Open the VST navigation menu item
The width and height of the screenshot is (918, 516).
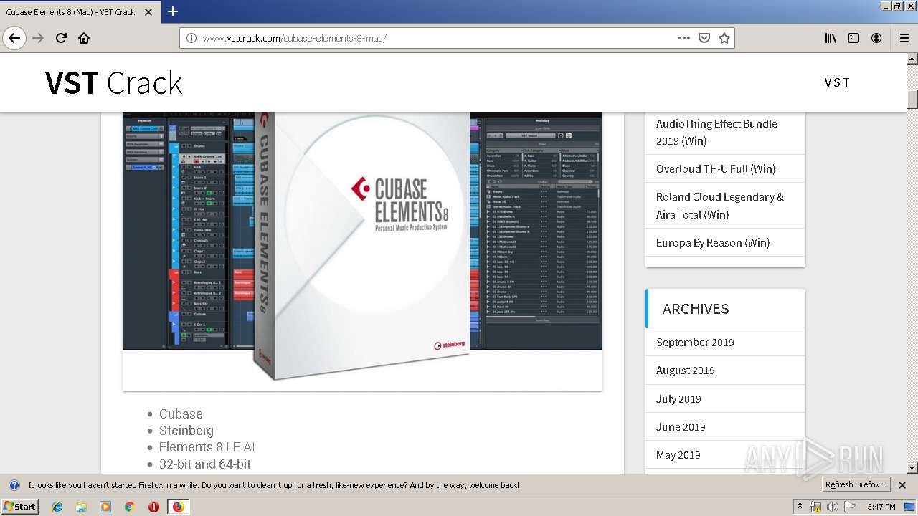pos(837,82)
